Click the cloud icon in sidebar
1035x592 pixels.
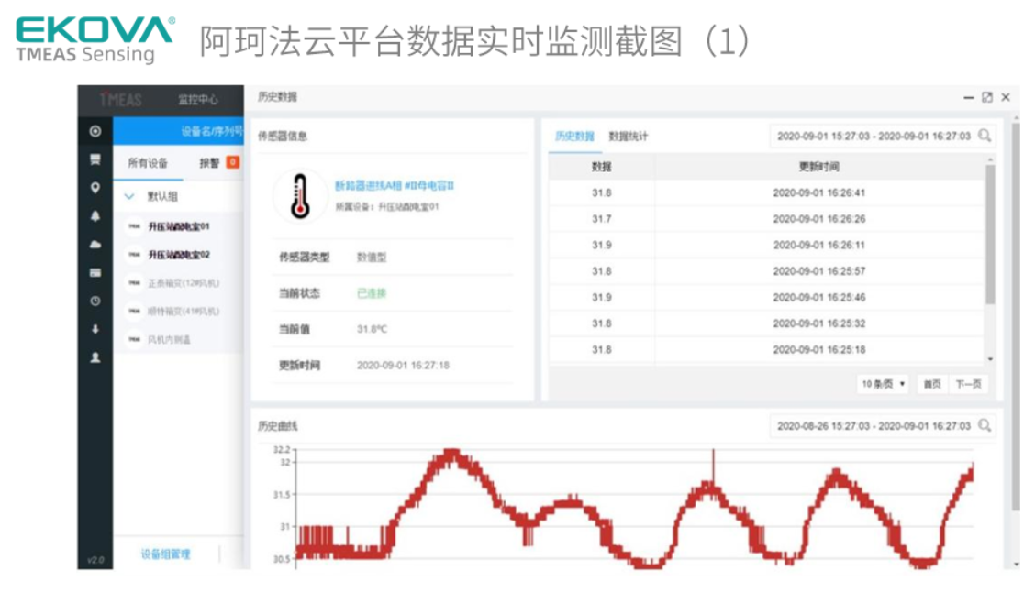pos(95,245)
